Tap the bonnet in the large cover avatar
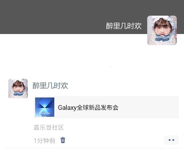184x150 pixels. pyautogui.click(x=162, y=20)
